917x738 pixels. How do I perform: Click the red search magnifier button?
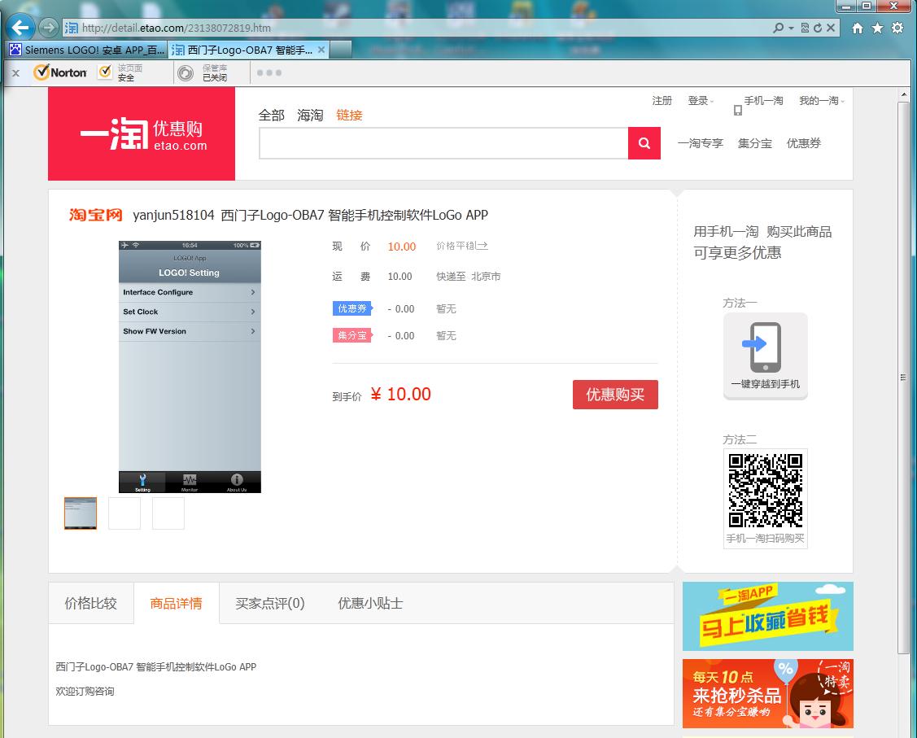(x=644, y=143)
